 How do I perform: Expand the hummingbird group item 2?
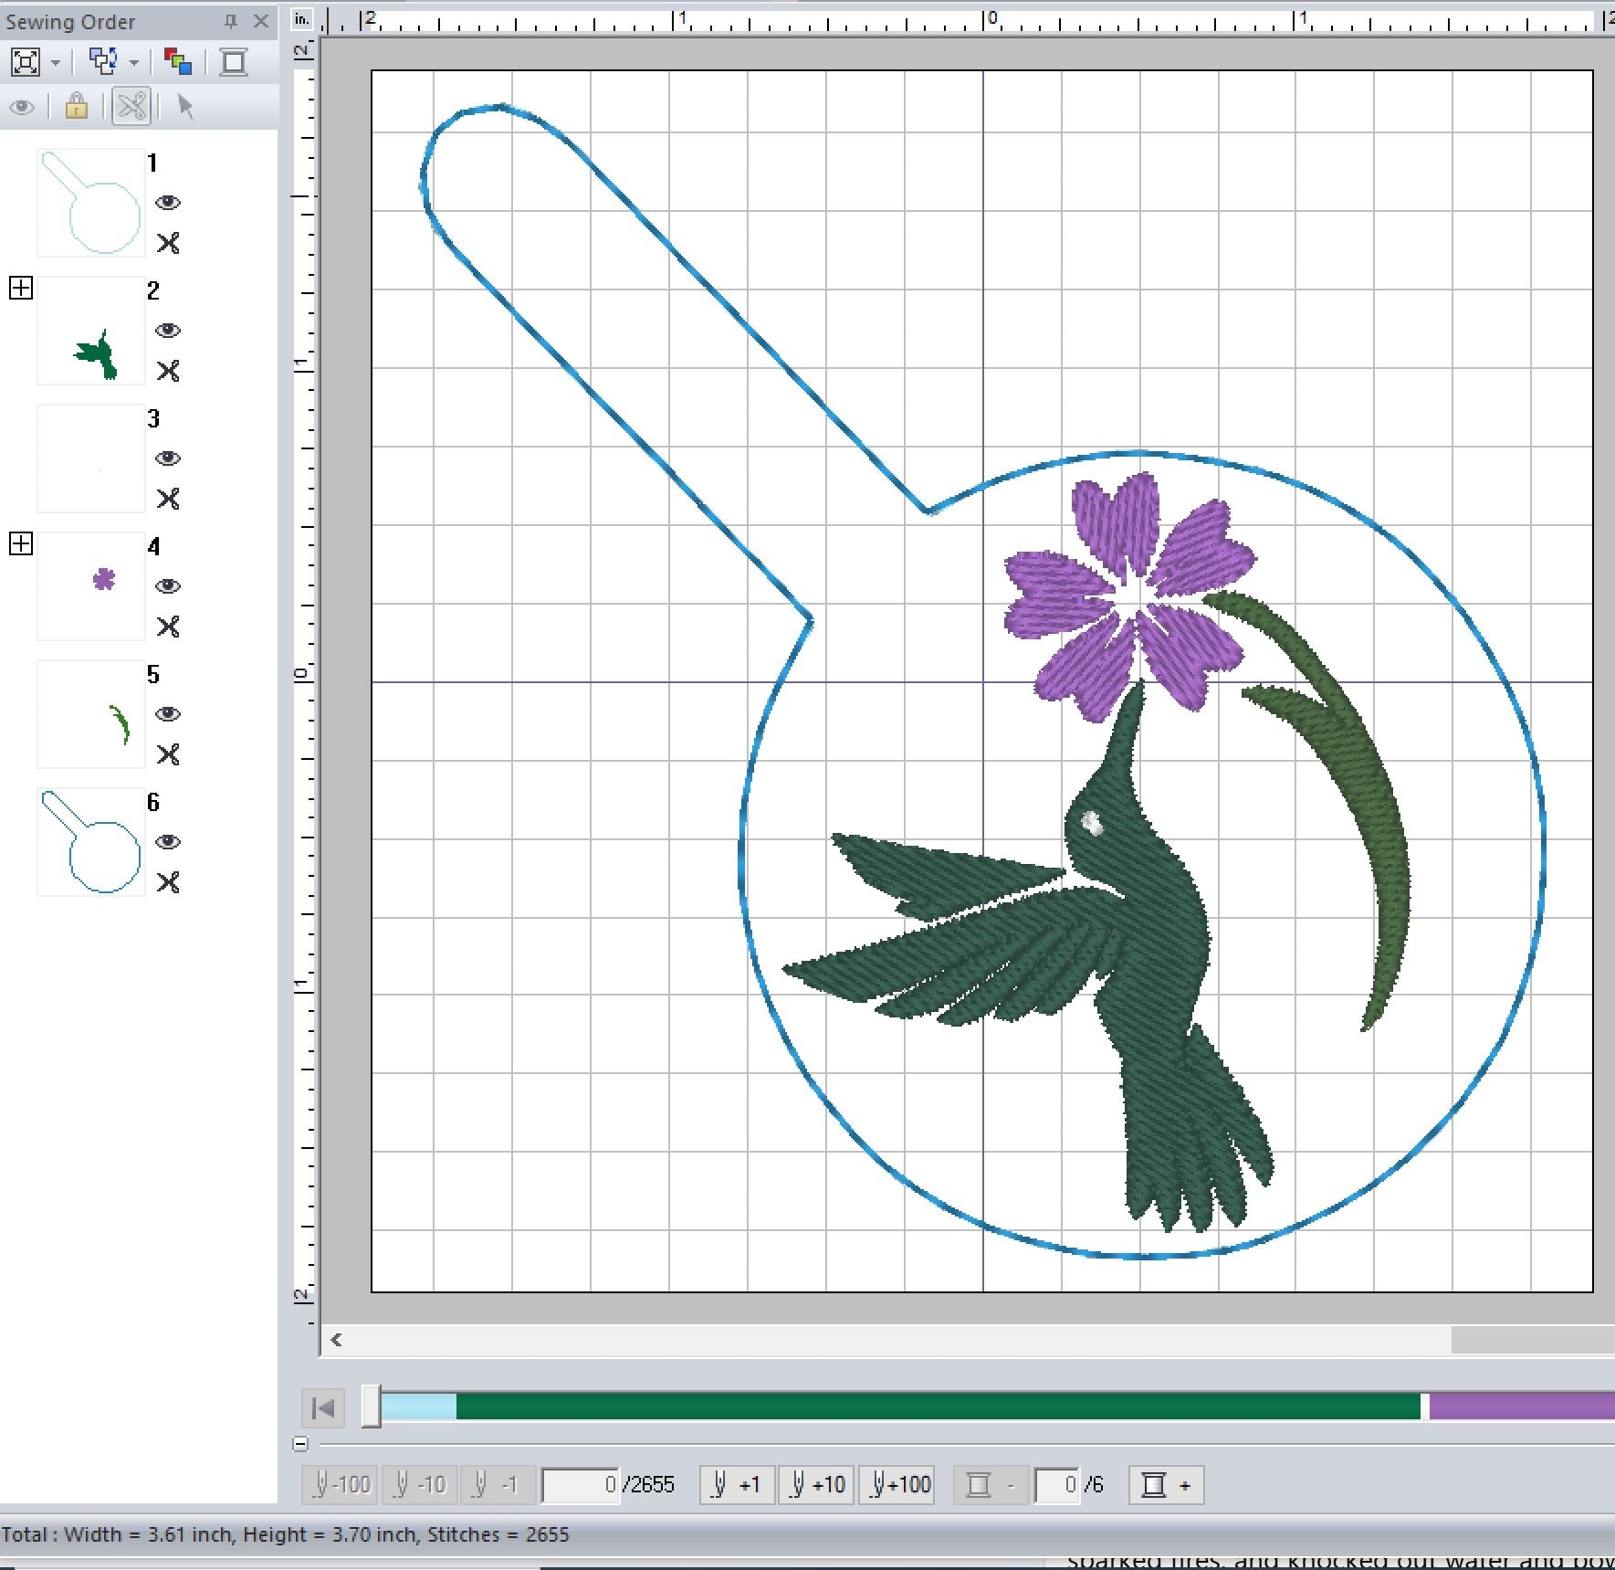[21, 289]
